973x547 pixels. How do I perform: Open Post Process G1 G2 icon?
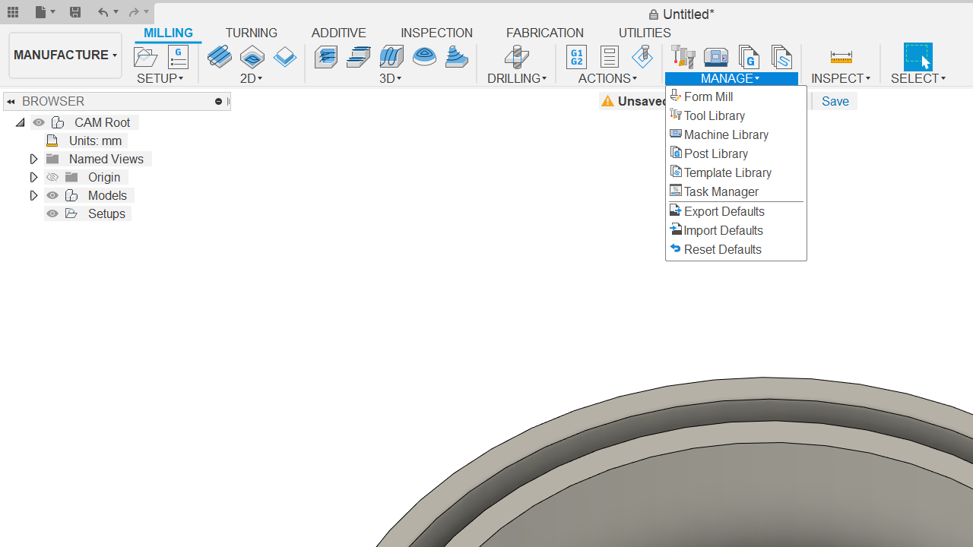[x=576, y=57]
